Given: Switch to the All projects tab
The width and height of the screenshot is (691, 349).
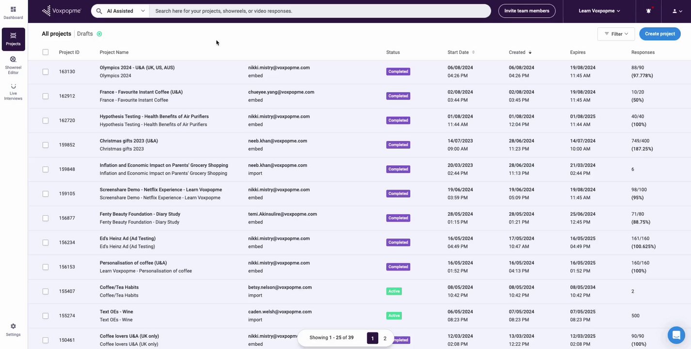Looking at the screenshot, I should [56, 34].
